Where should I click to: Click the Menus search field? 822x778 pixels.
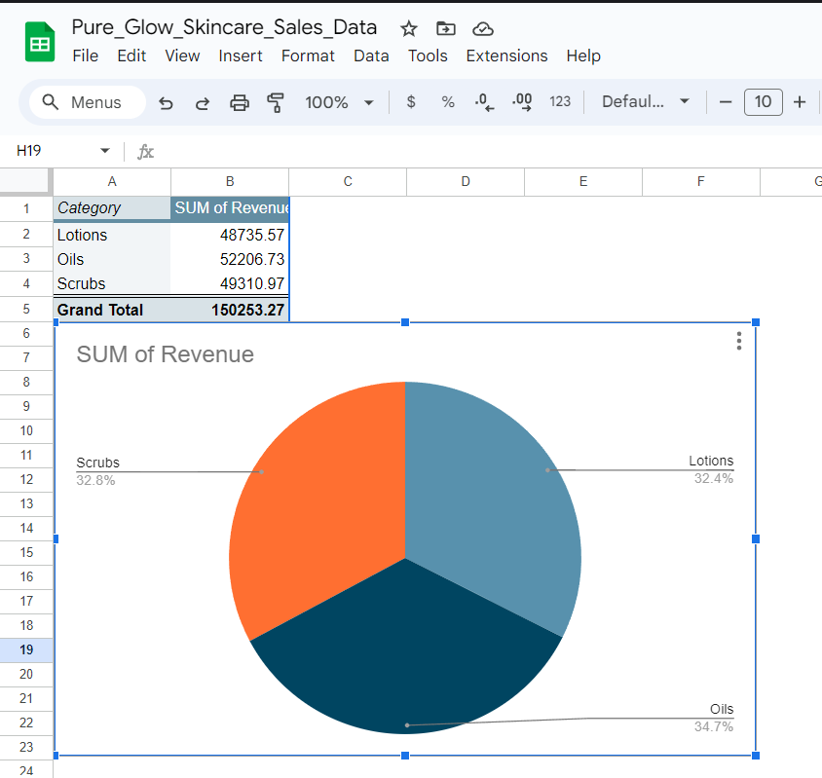coord(88,102)
